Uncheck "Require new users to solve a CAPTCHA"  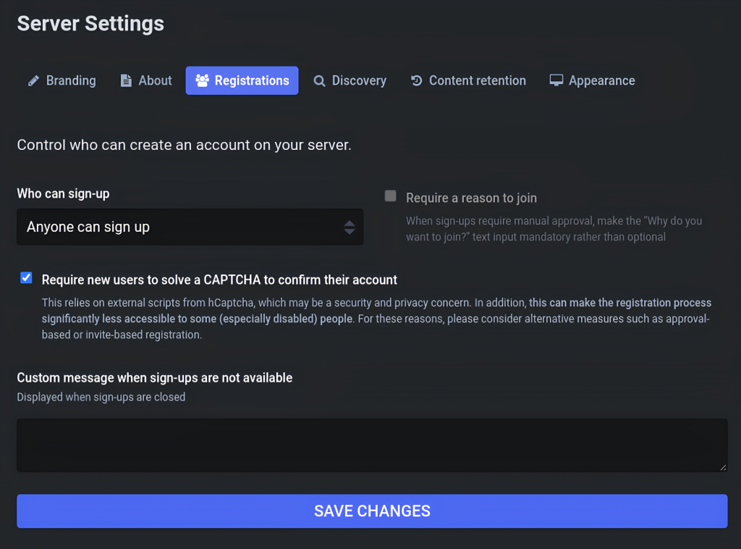pyautogui.click(x=26, y=277)
